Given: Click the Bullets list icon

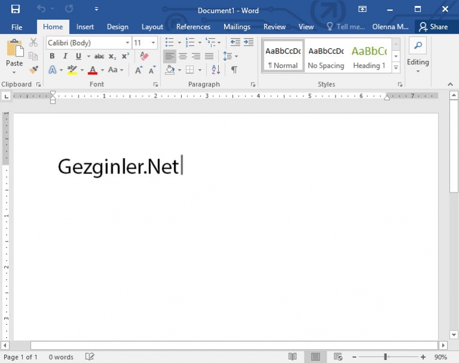Looking at the screenshot, I should point(169,42).
